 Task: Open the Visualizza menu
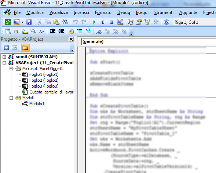[59, 12]
